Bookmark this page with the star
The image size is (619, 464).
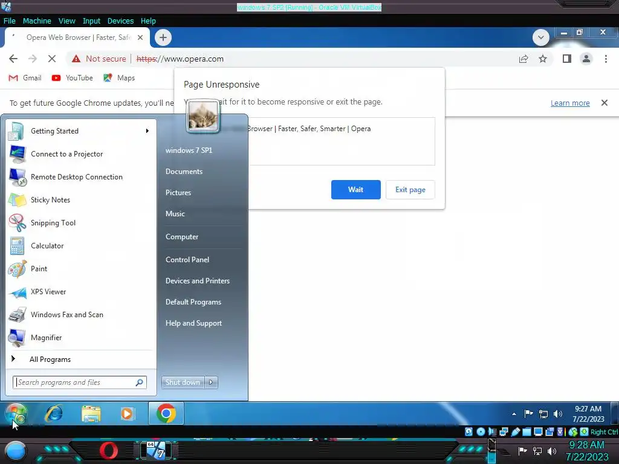click(543, 59)
